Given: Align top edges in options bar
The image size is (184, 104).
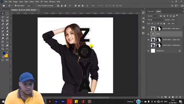Looking at the screenshot, I should [76, 6].
